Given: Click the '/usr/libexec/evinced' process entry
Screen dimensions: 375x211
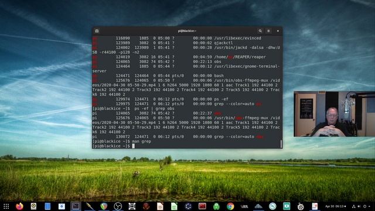Looking at the screenshot, I should (x=237, y=38).
